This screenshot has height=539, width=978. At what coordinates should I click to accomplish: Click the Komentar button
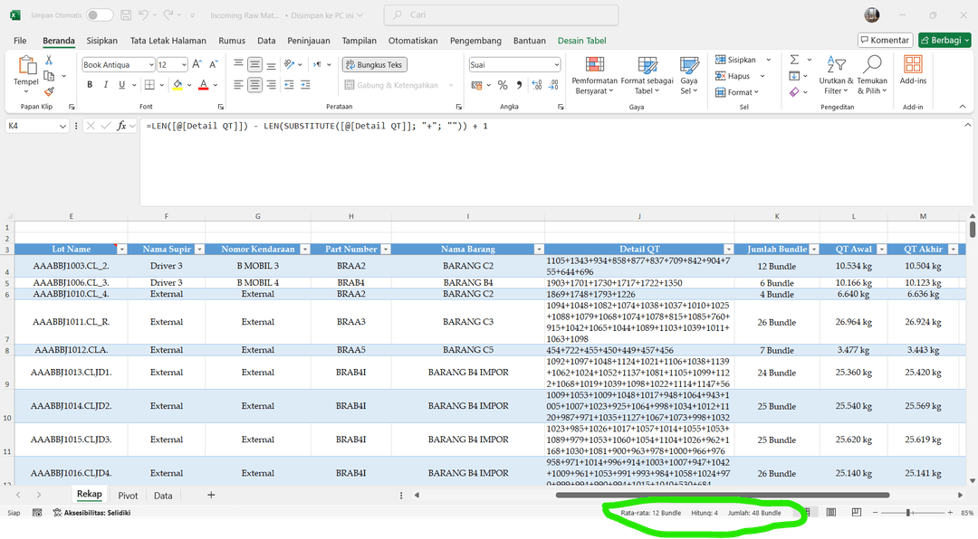click(x=885, y=41)
